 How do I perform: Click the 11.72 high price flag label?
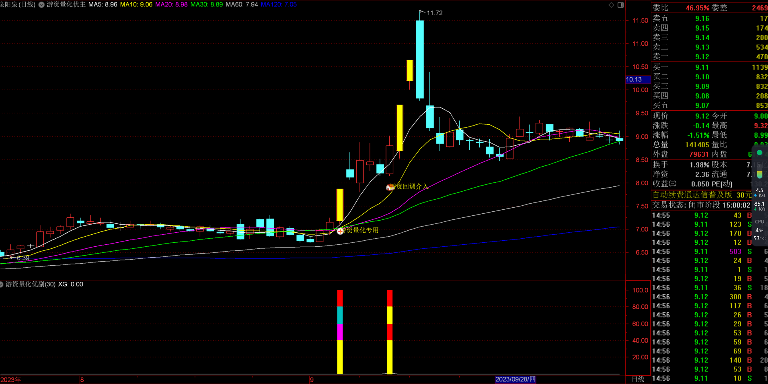pos(434,13)
